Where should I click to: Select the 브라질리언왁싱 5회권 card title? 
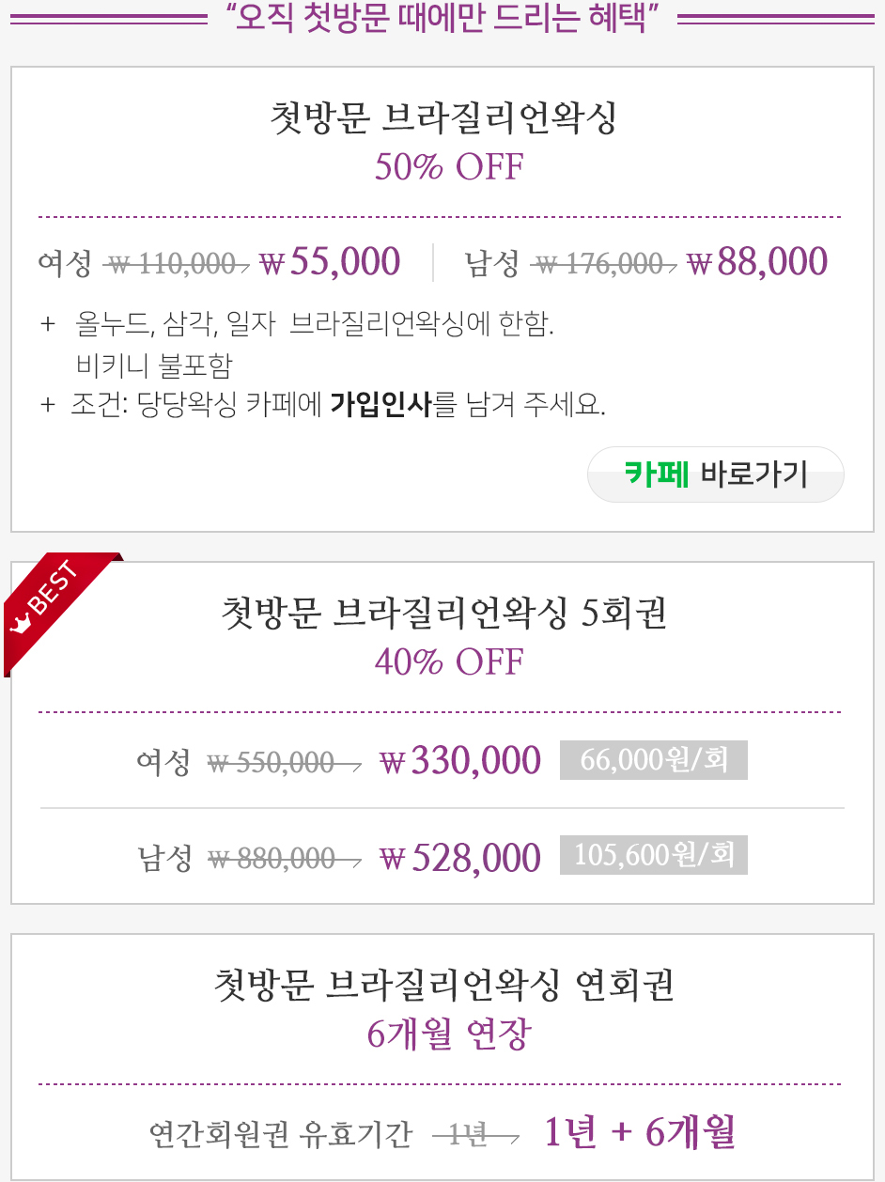pyautogui.click(x=442, y=614)
